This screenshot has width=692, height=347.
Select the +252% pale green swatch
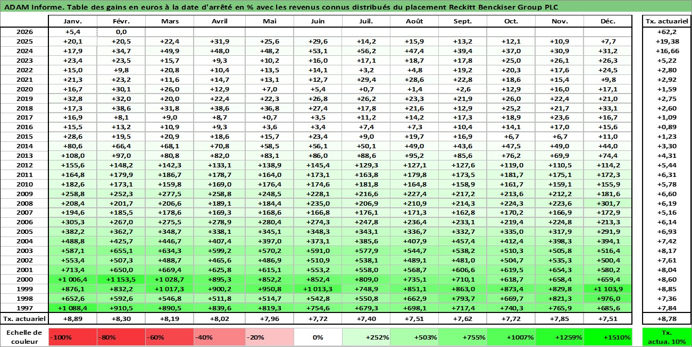[x=365, y=337]
